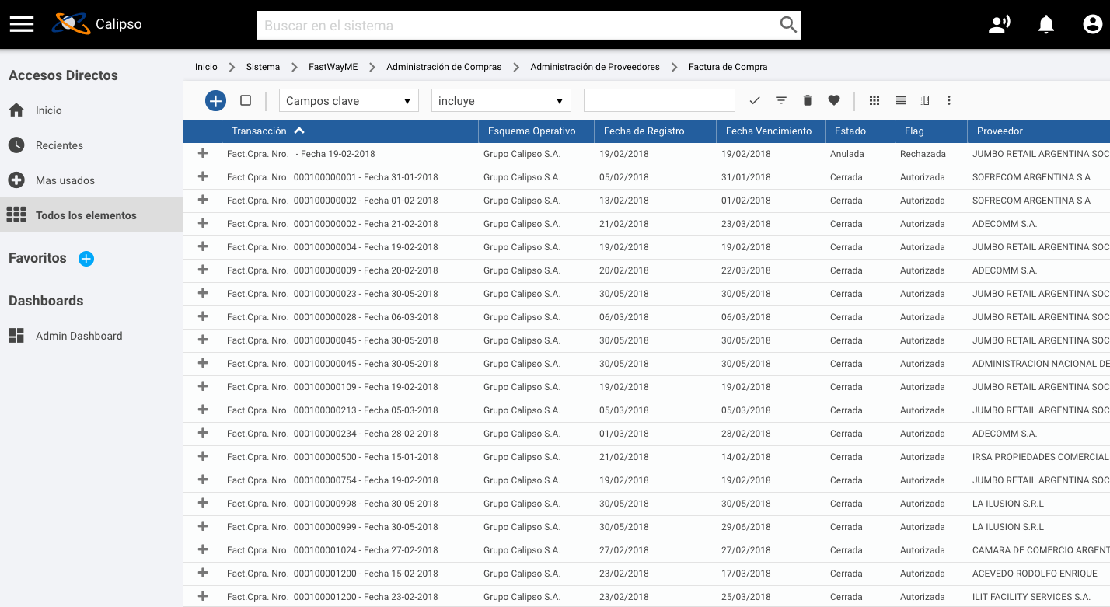Click the filter value text box
Viewport: 1110px width, 607px height.
click(659, 100)
